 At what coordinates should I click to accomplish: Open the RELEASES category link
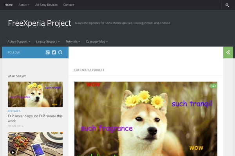click(14, 111)
